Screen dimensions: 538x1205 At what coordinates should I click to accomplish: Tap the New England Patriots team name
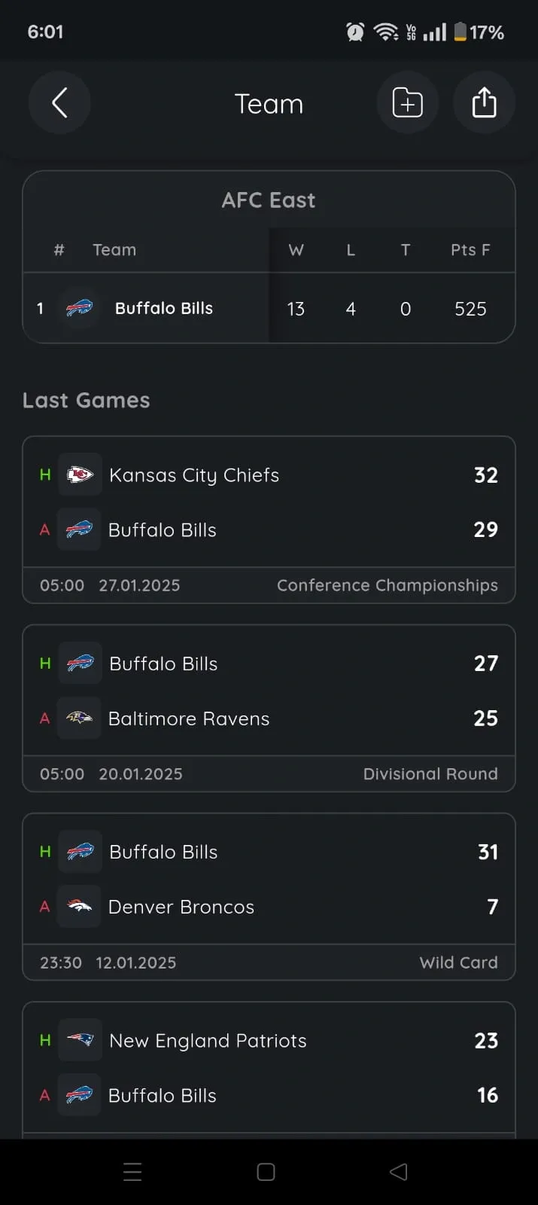[x=208, y=1041]
